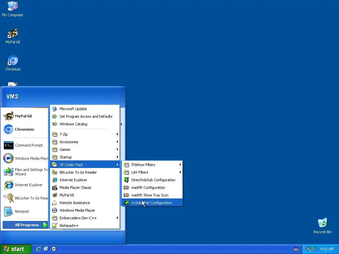
Task: Open Media Player Classic
Action: click(x=85, y=188)
